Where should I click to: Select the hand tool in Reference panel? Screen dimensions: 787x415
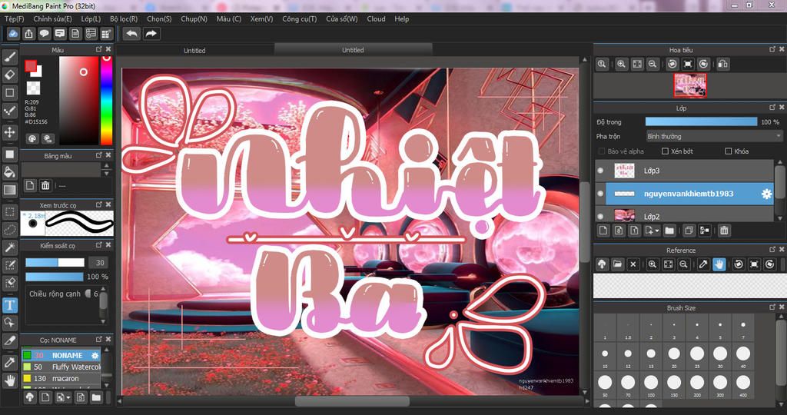coord(719,264)
